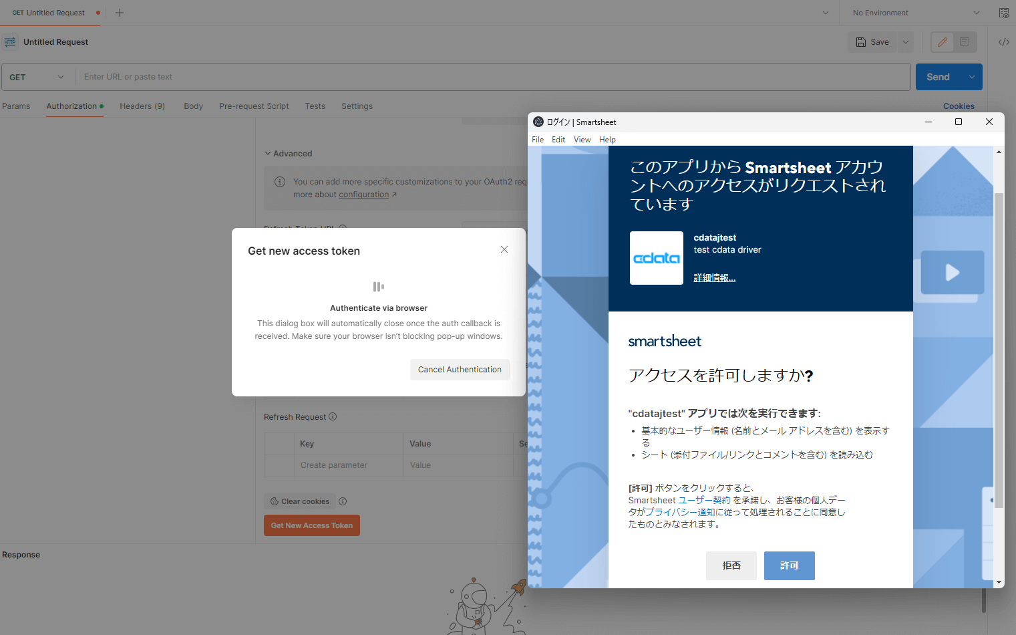1016x635 pixels.
Task: Click the Send button
Action: pos(938,77)
